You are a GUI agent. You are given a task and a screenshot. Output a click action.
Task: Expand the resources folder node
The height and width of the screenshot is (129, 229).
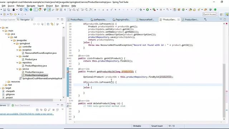coord(6,82)
